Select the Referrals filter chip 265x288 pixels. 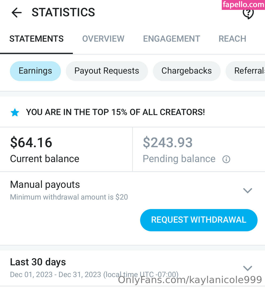[x=248, y=71]
